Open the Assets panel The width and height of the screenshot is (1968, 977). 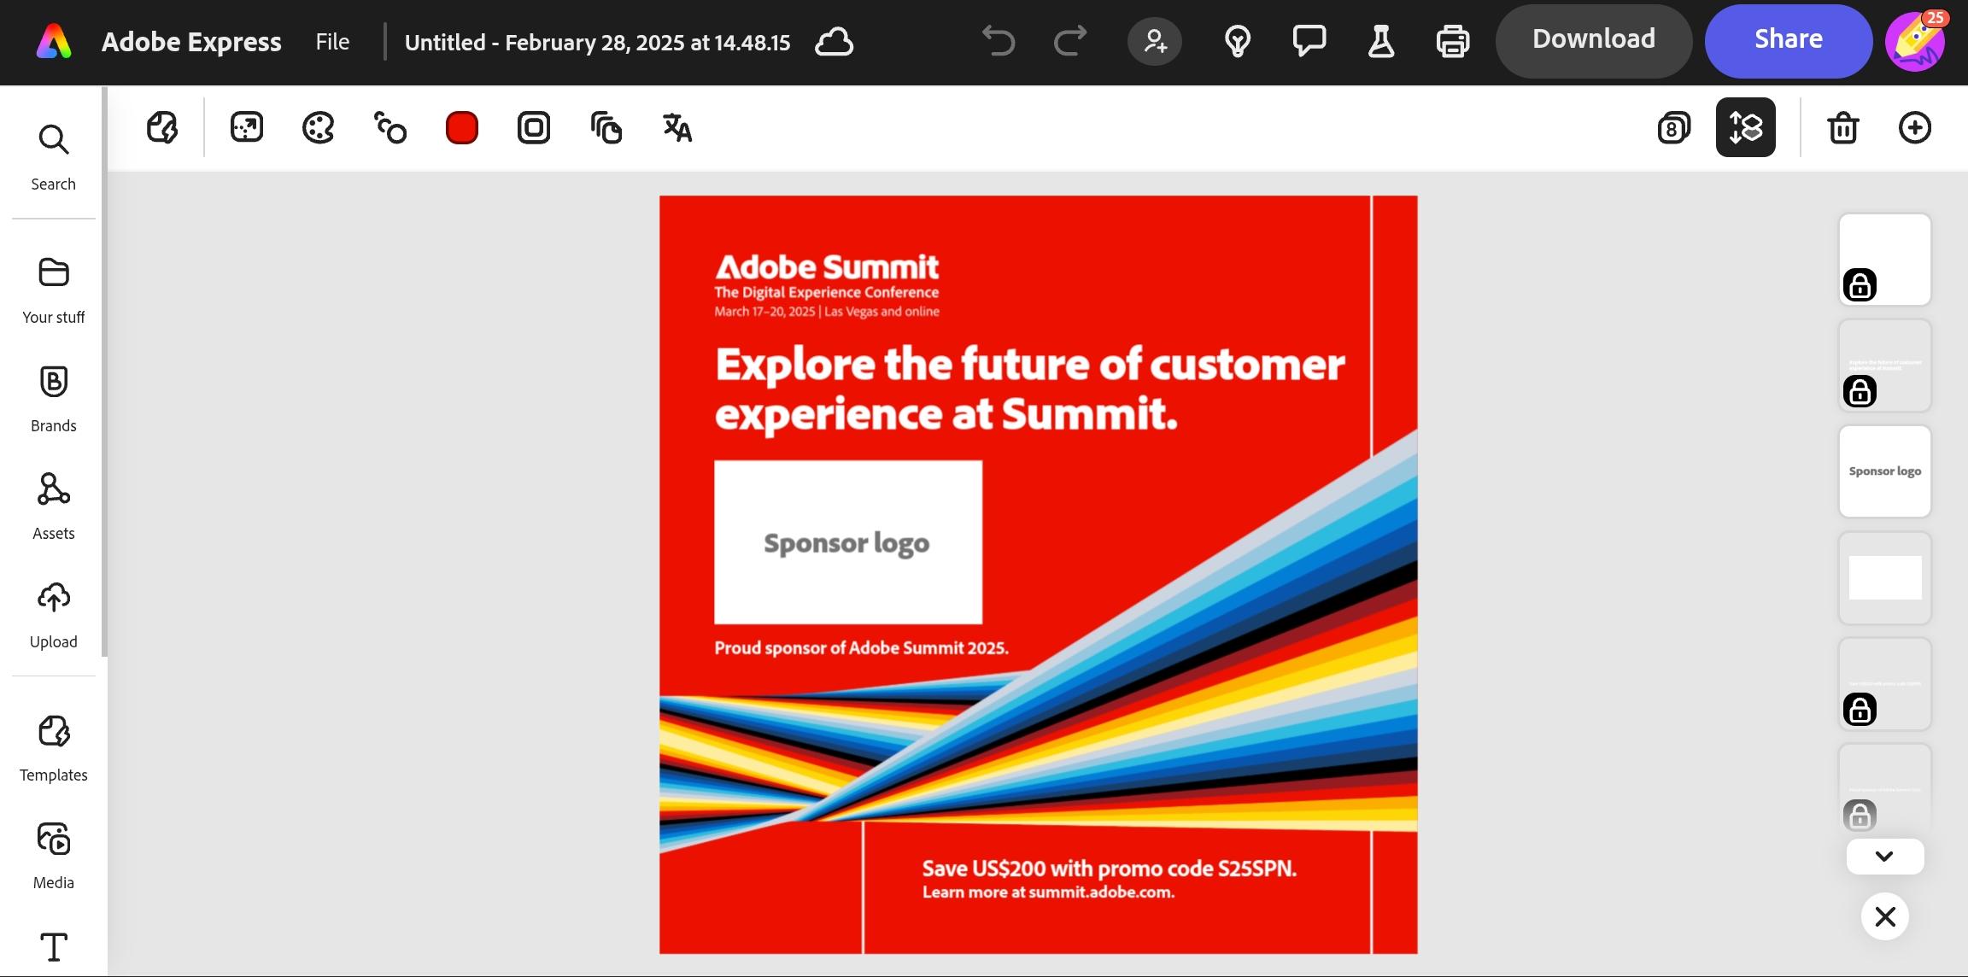coord(53,506)
